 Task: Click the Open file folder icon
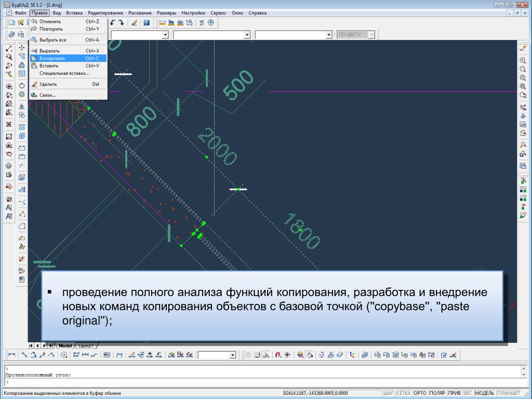click(x=21, y=23)
